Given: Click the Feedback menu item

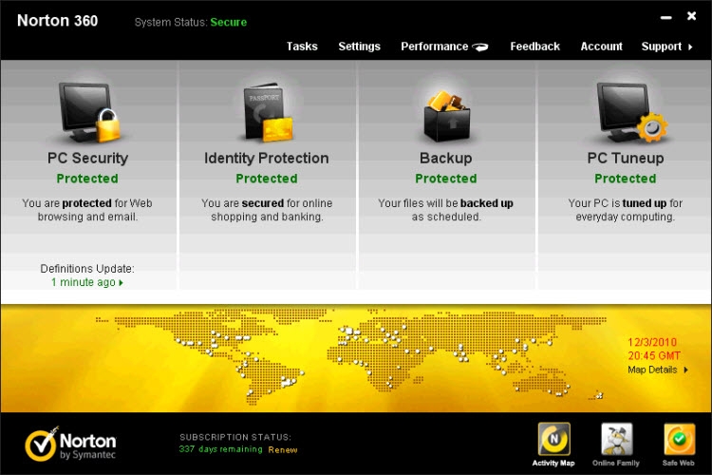Looking at the screenshot, I should coord(534,47).
